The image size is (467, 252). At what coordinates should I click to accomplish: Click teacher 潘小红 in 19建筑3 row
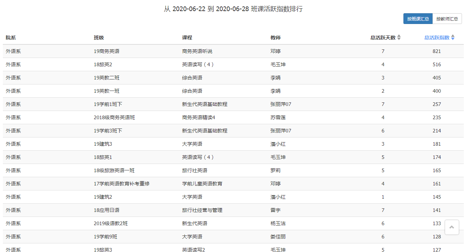(x=278, y=144)
